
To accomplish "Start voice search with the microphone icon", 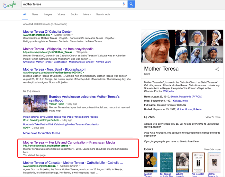I will point(124,4).
